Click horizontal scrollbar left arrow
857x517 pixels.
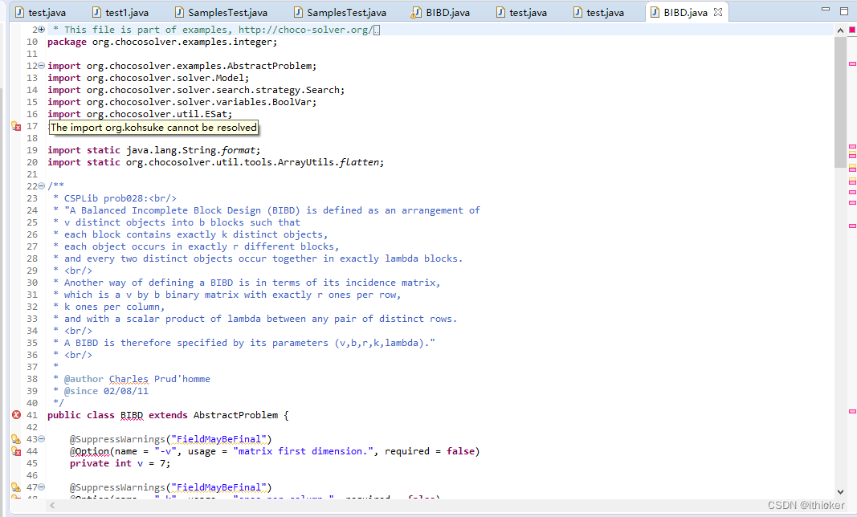point(52,505)
